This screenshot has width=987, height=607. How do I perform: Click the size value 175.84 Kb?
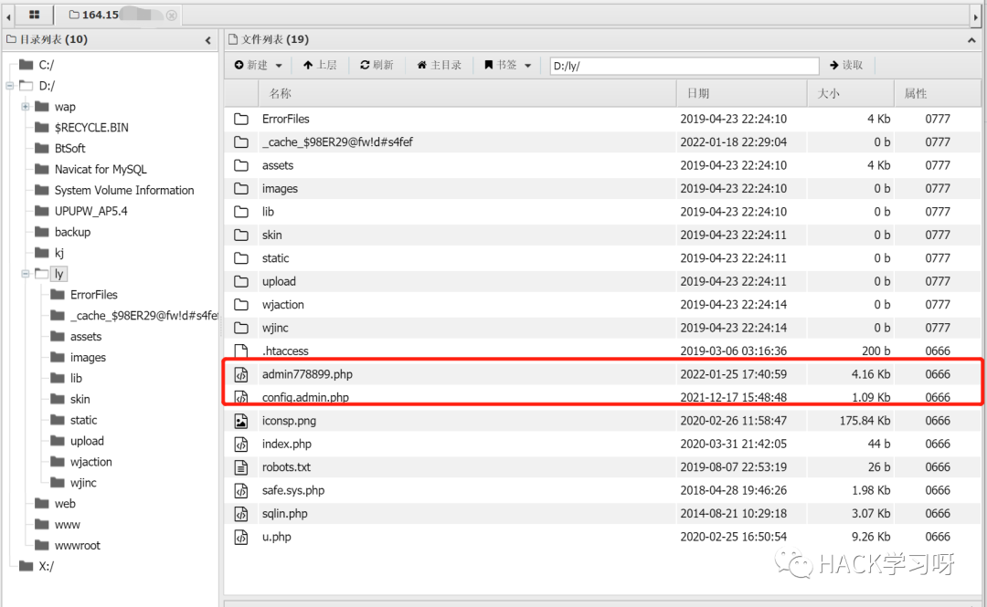click(x=865, y=421)
